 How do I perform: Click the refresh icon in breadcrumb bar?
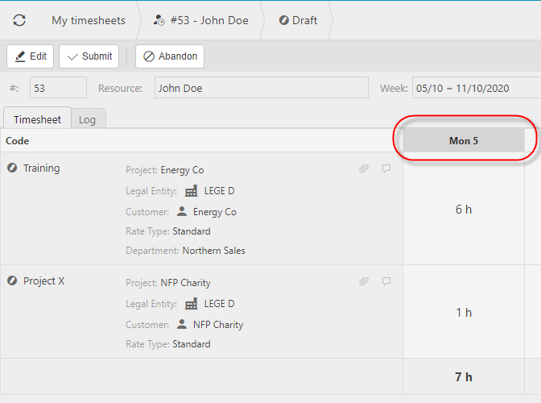pos(19,20)
